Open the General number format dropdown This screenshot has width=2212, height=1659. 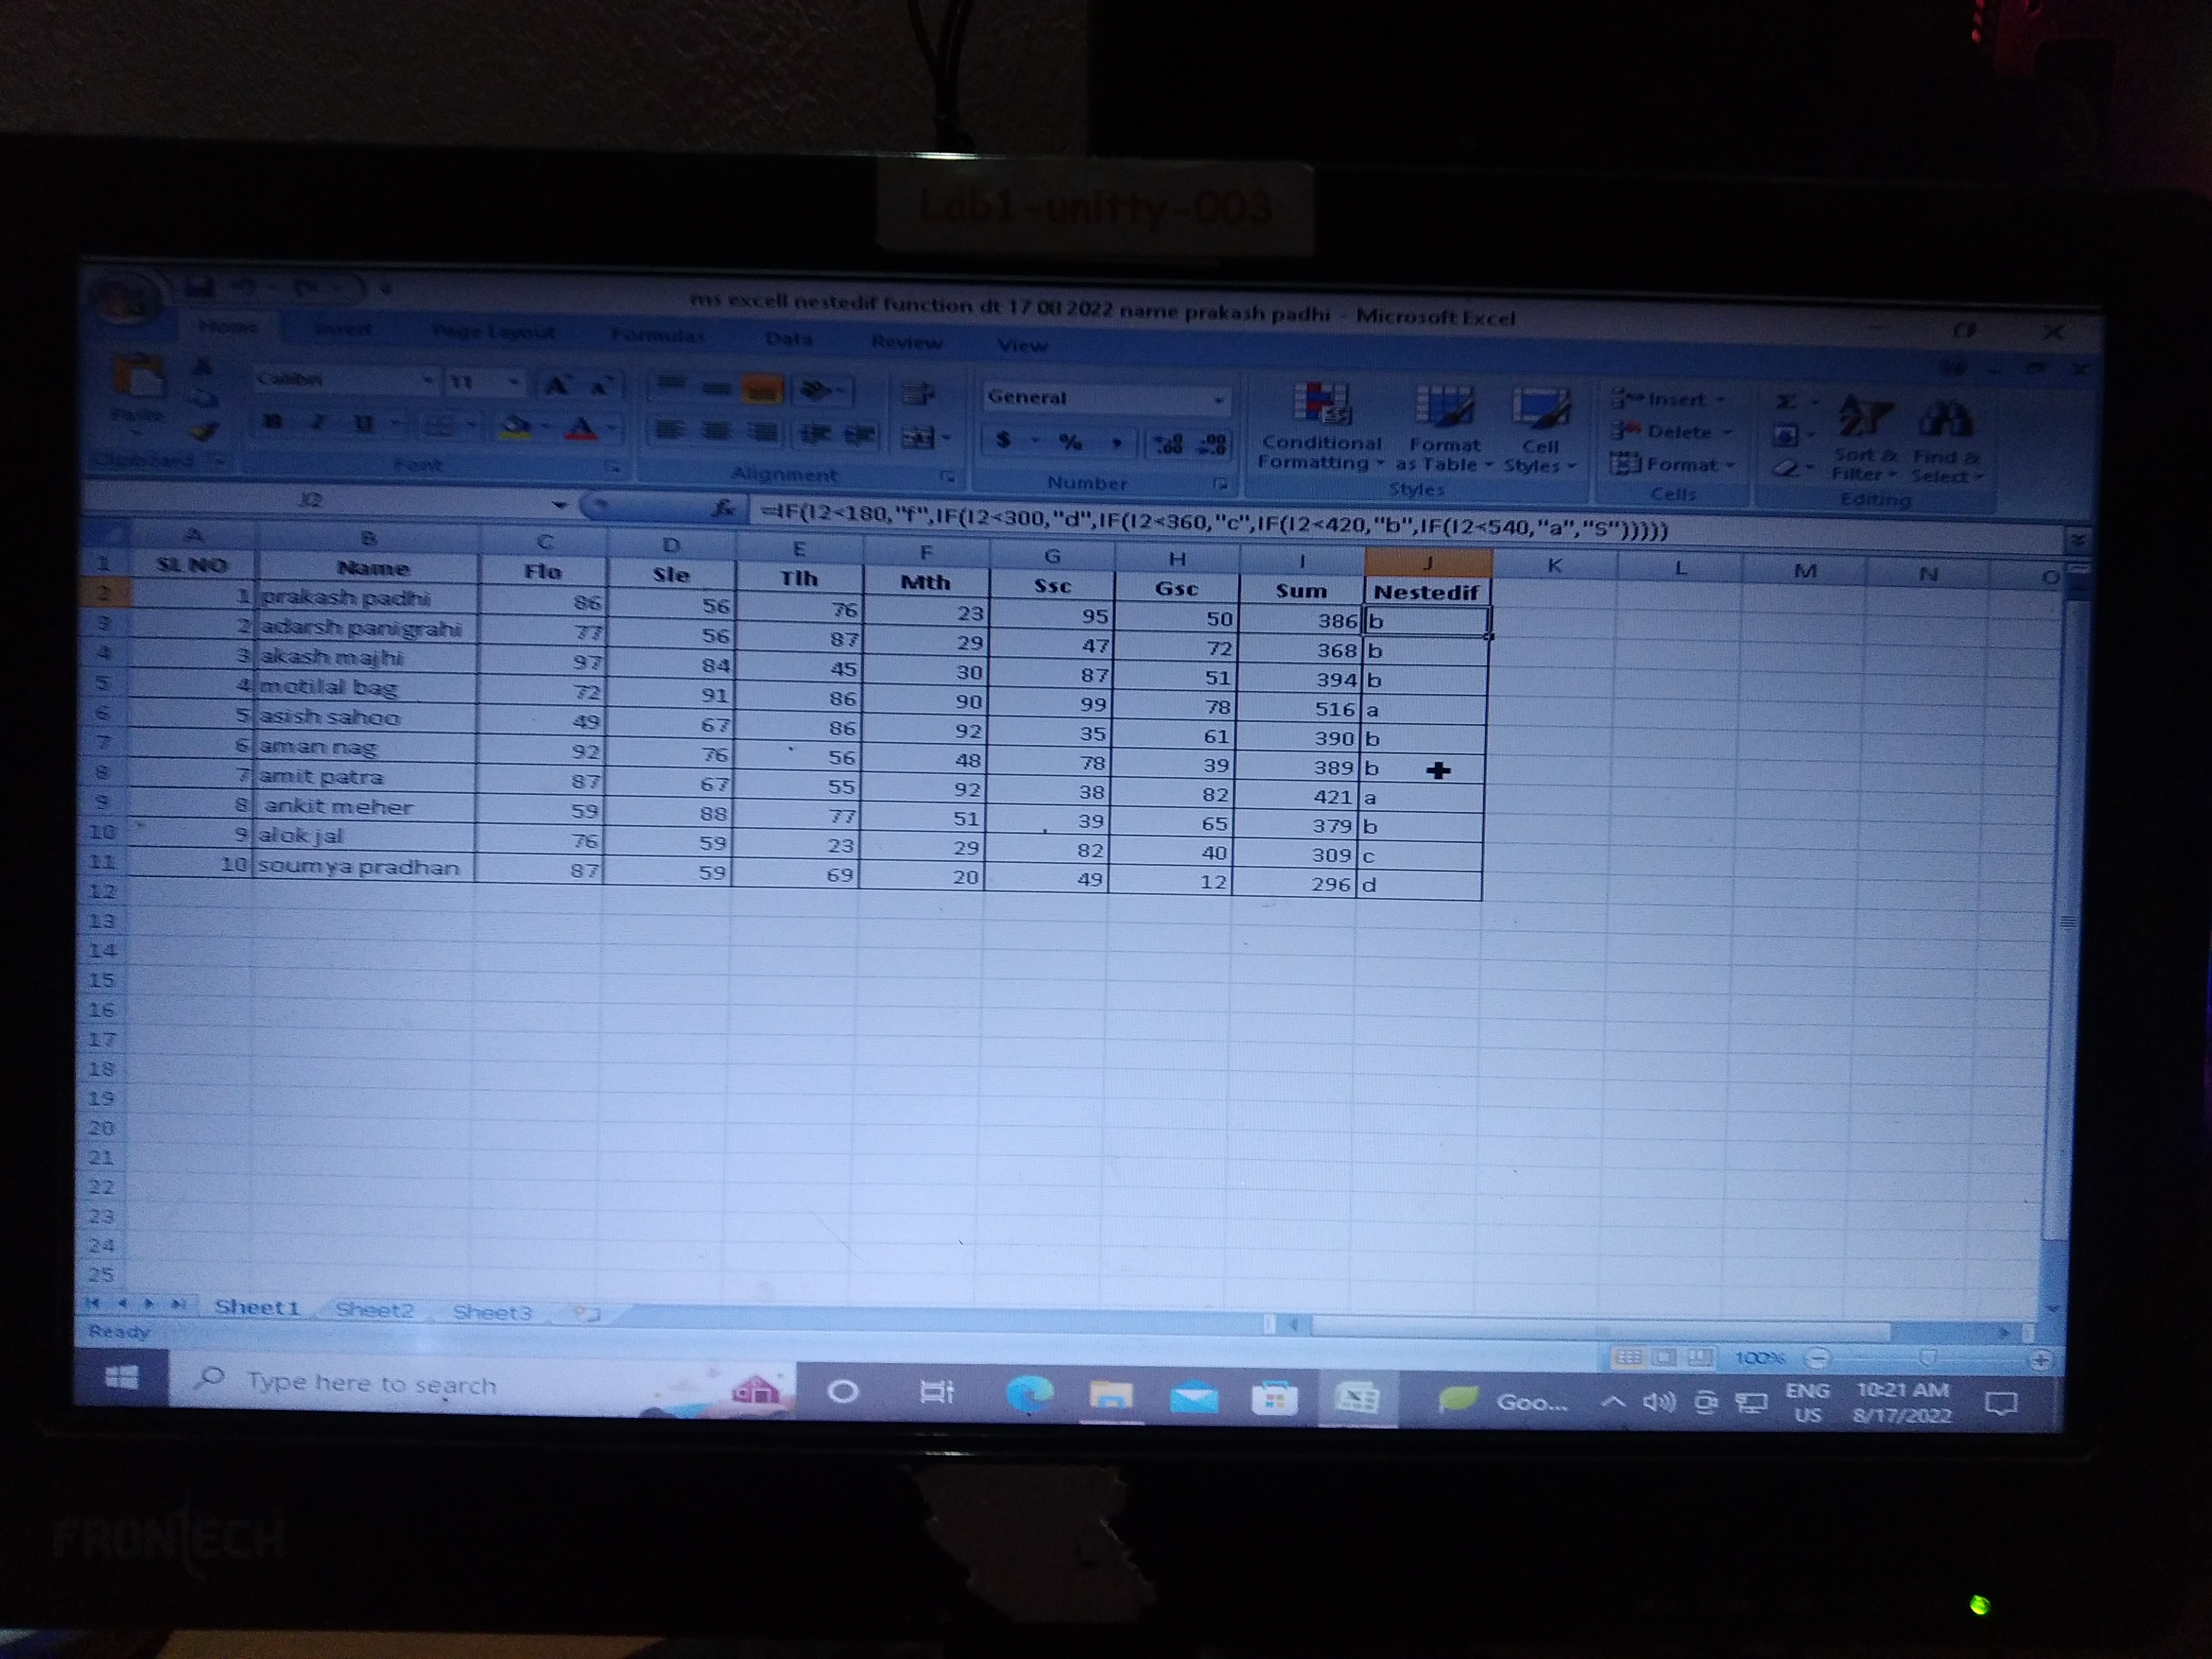(1218, 400)
